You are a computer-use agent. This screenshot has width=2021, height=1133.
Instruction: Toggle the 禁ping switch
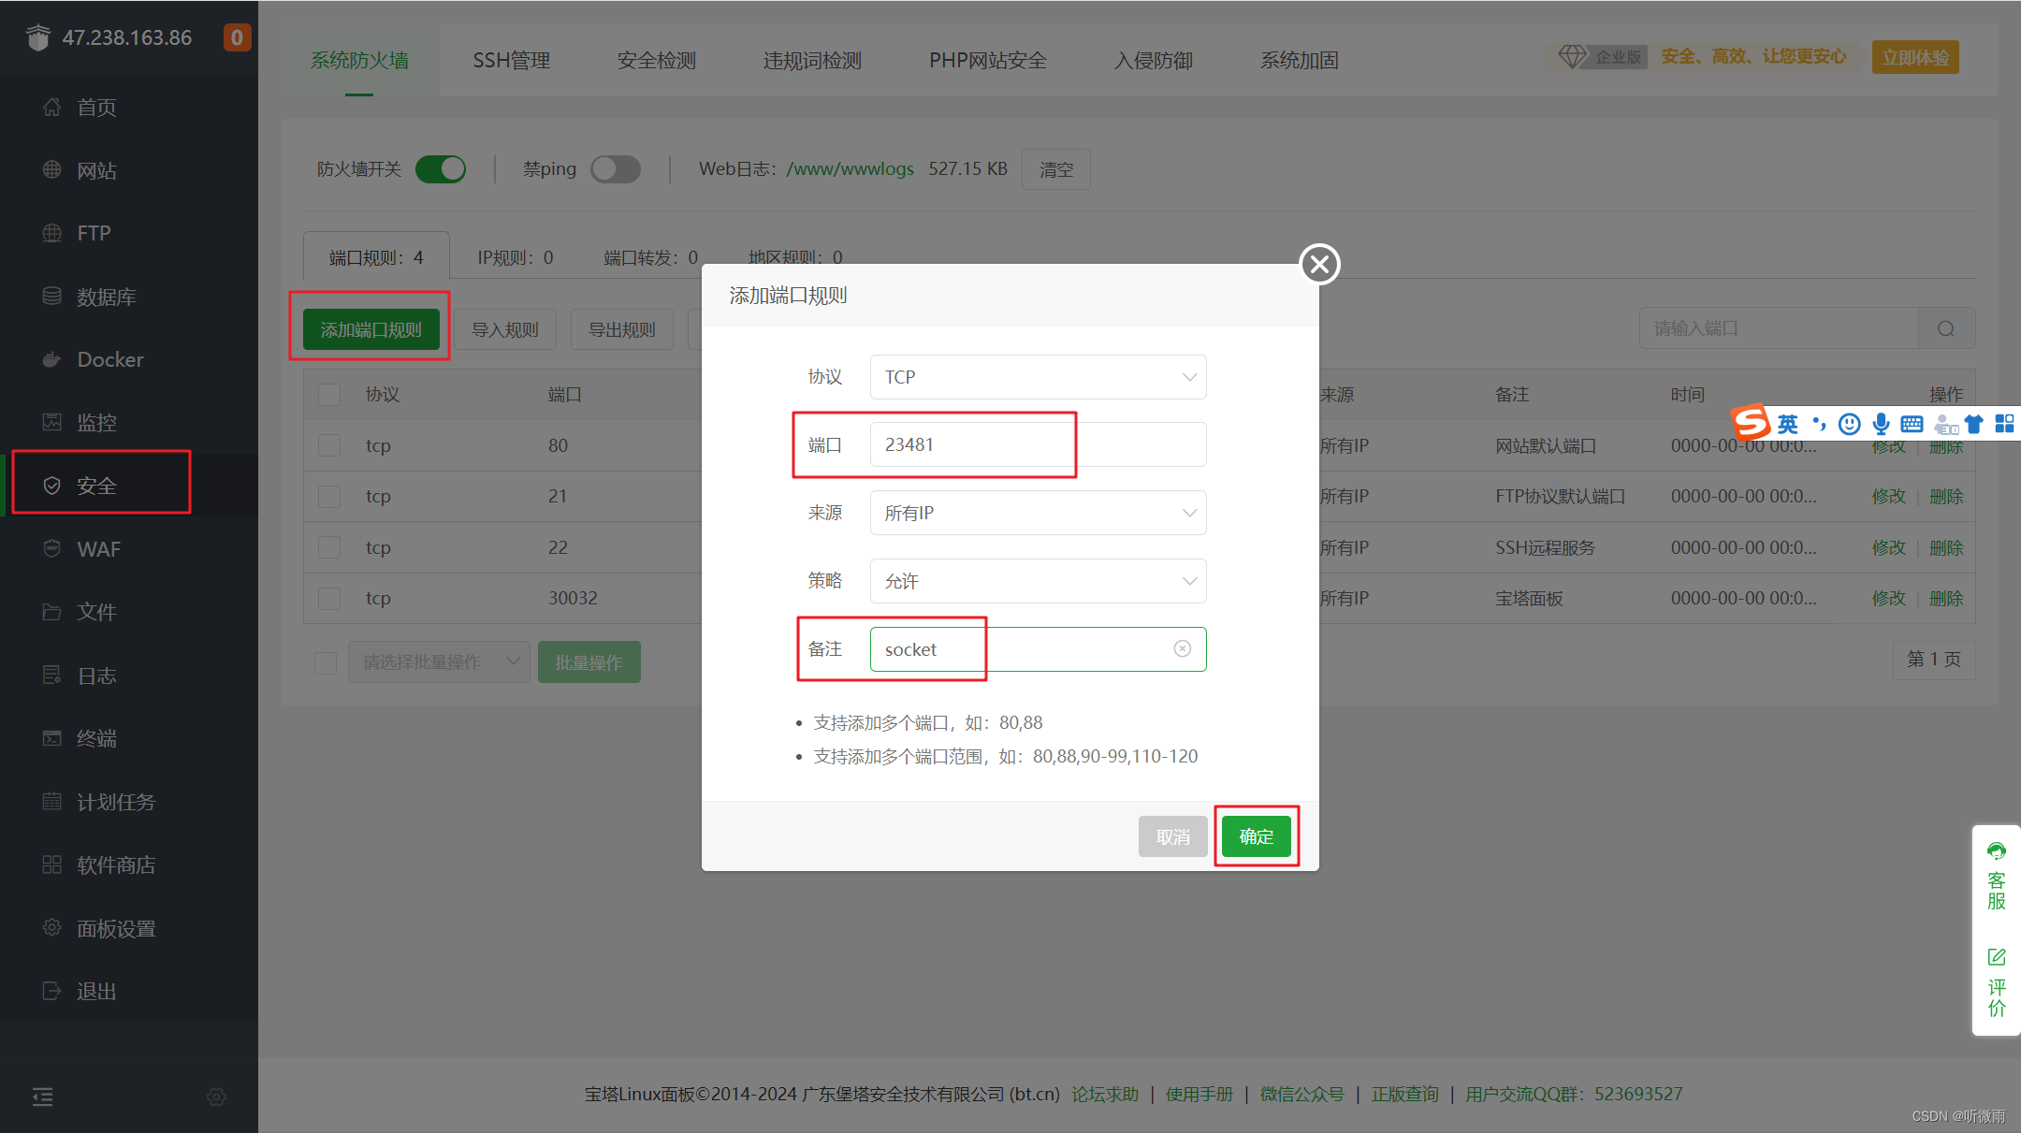(x=616, y=169)
